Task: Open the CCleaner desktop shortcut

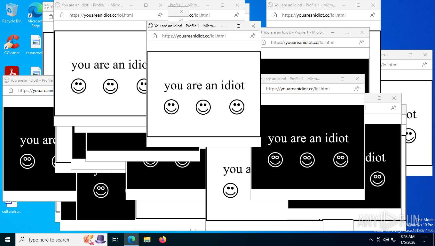Action: [x=12, y=45]
